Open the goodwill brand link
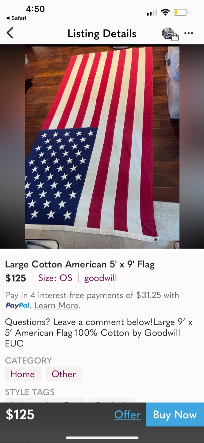204x443 pixels. [101, 278]
